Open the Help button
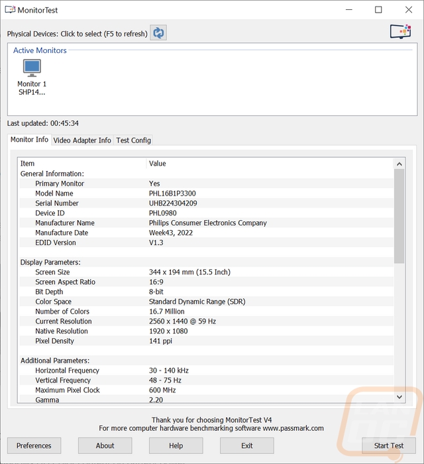 pyautogui.click(x=176, y=445)
